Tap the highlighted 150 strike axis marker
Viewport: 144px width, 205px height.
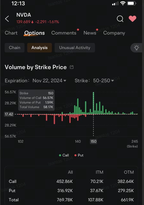[93, 141]
